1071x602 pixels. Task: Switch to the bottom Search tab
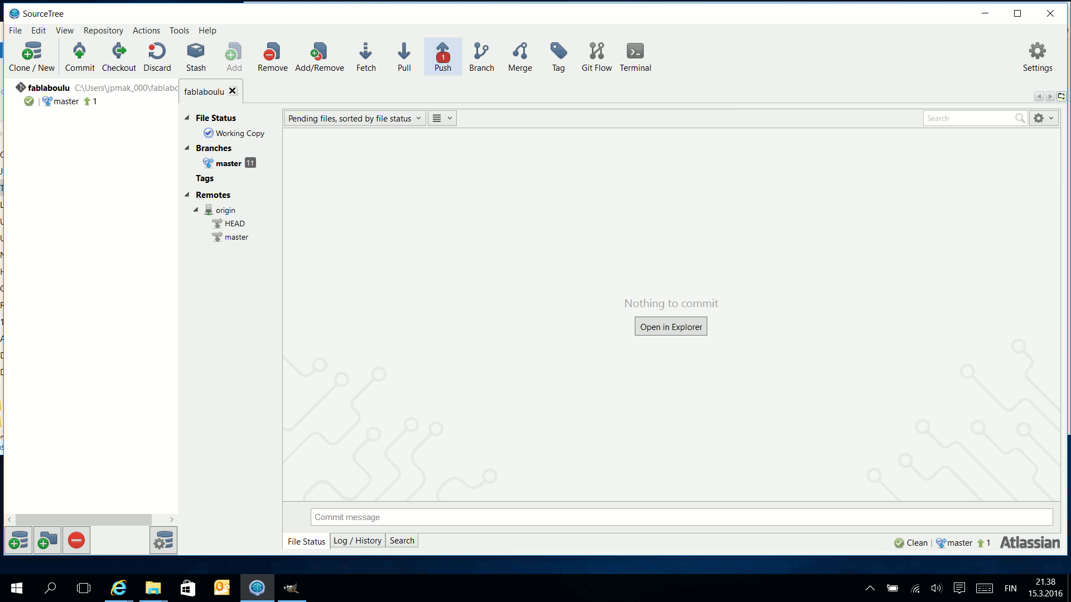coord(402,541)
